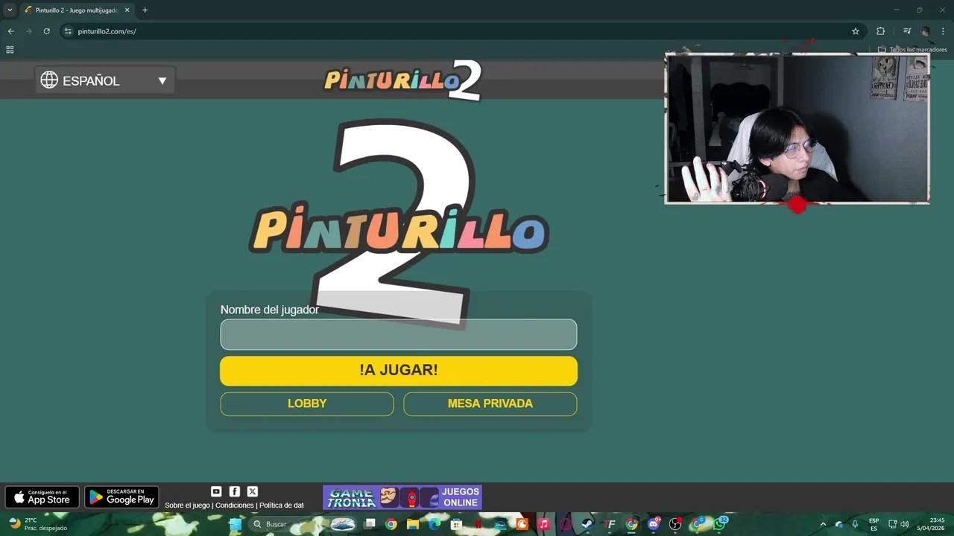
Task: Open OBS Studio from the taskbar
Action: [x=675, y=524]
